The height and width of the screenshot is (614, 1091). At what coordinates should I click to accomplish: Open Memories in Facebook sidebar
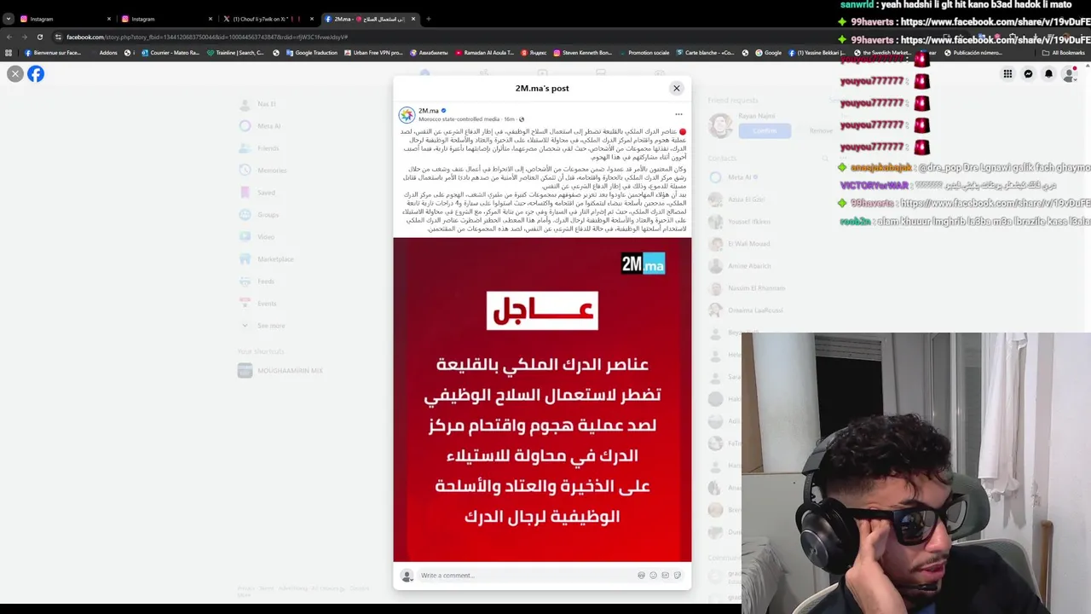tap(263, 171)
